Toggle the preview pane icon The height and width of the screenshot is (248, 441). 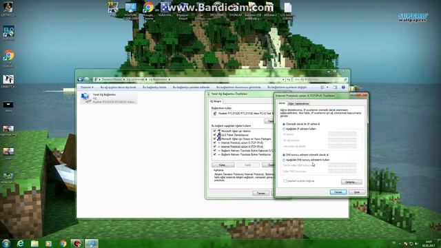(x=335, y=87)
